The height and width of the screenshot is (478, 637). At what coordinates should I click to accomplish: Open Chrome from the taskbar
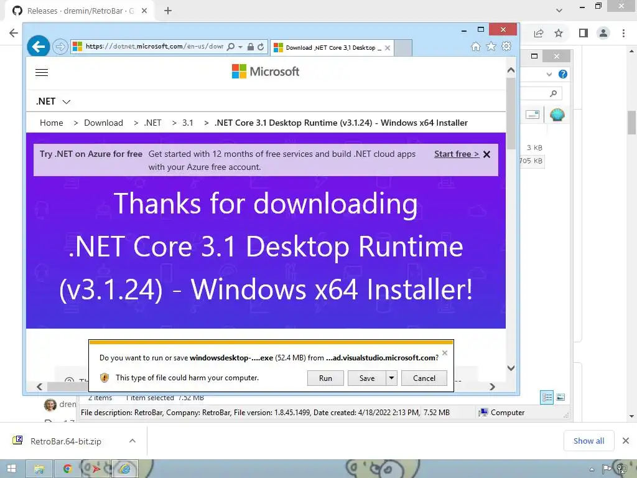pyautogui.click(x=67, y=469)
